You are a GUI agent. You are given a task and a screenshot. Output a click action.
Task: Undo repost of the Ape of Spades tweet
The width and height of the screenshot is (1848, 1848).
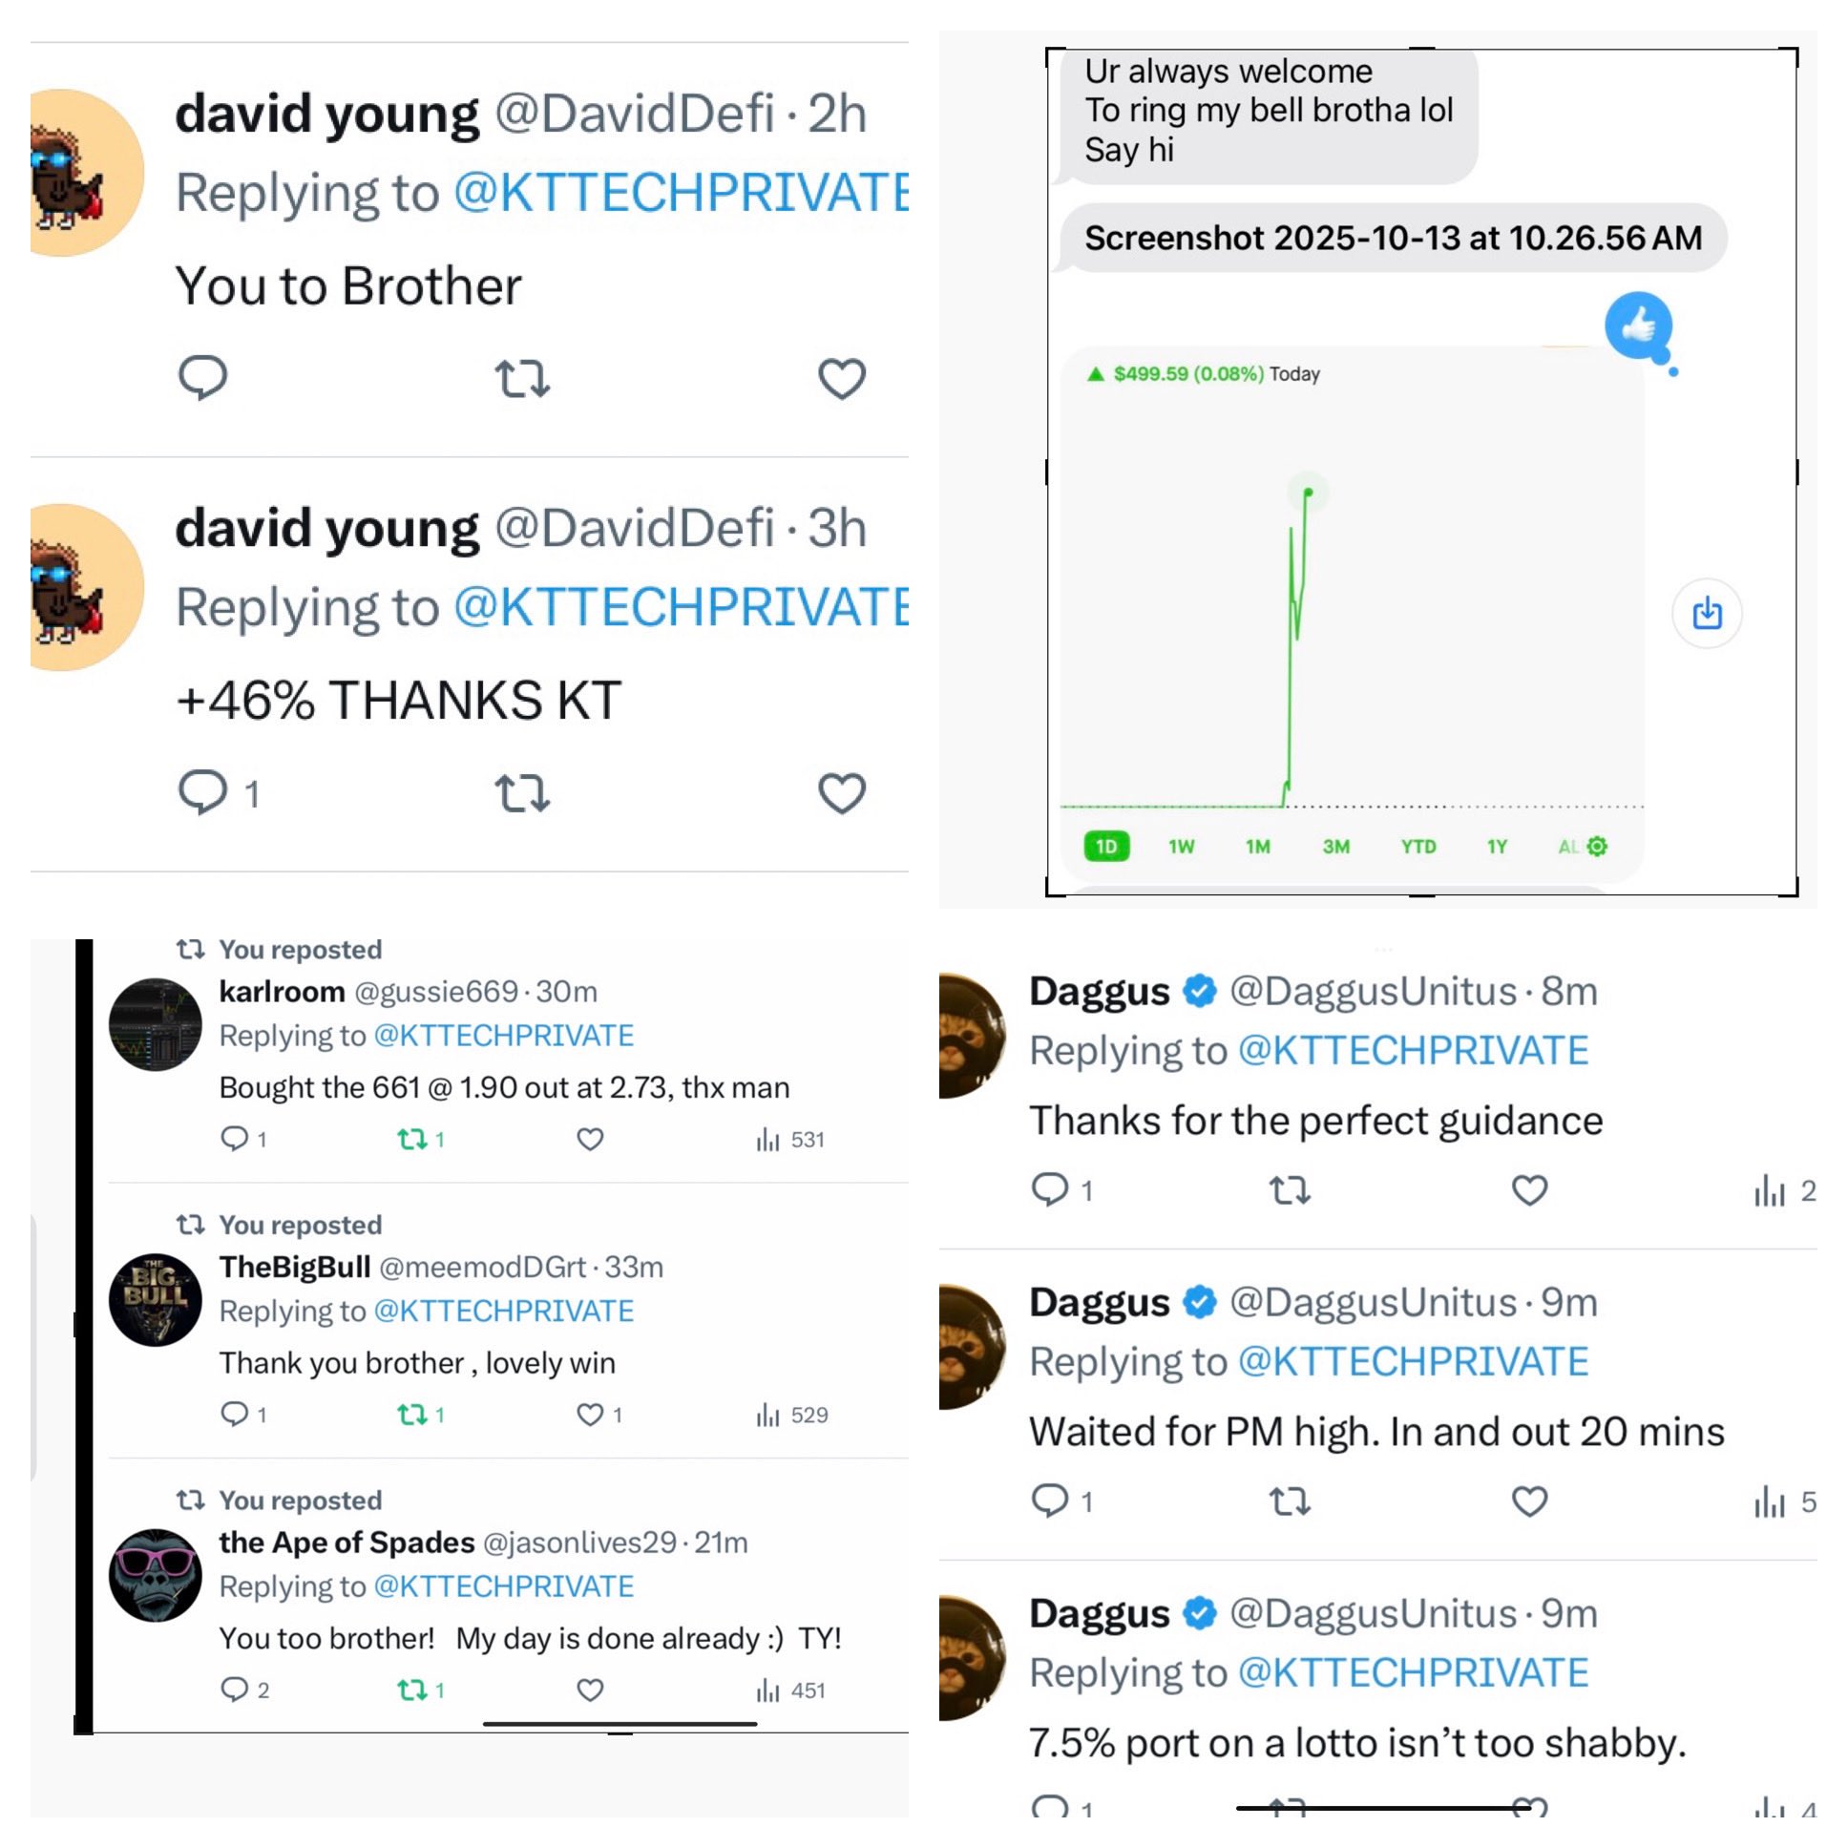coord(413,1690)
